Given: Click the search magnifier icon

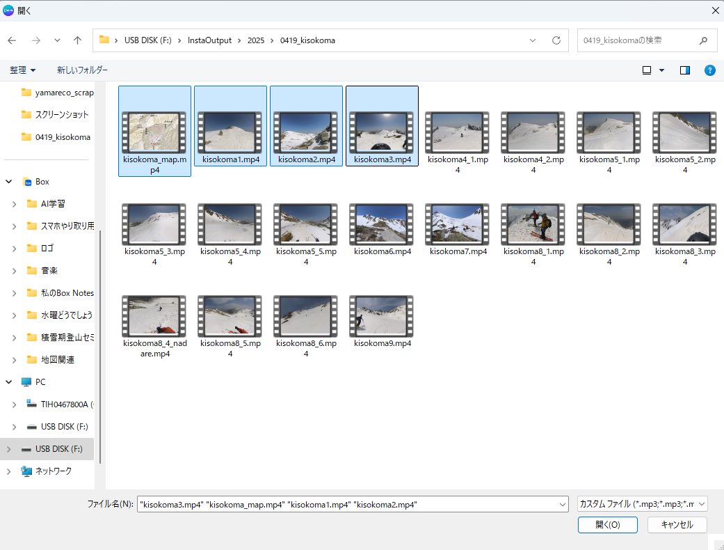Looking at the screenshot, I should tap(703, 40).
